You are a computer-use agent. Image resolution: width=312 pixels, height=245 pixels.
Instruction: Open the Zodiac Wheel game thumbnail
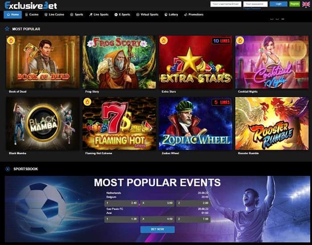tap(196, 123)
